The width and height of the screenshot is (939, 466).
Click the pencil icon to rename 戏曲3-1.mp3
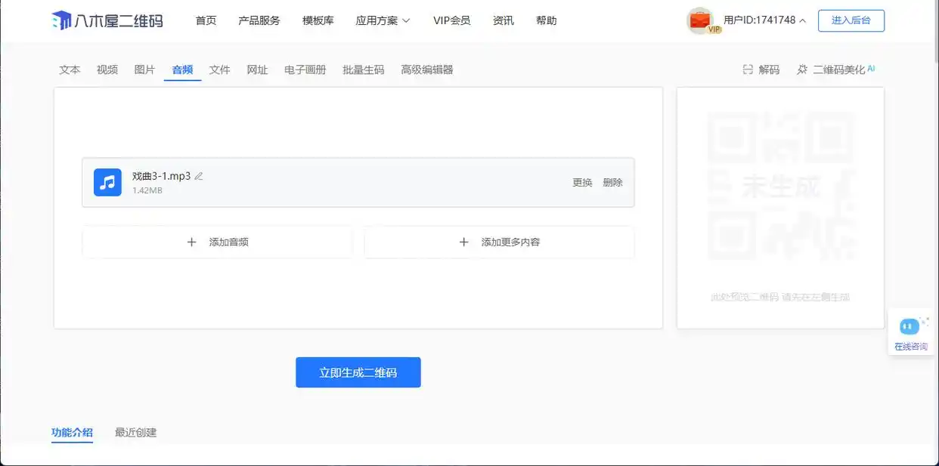click(x=199, y=176)
